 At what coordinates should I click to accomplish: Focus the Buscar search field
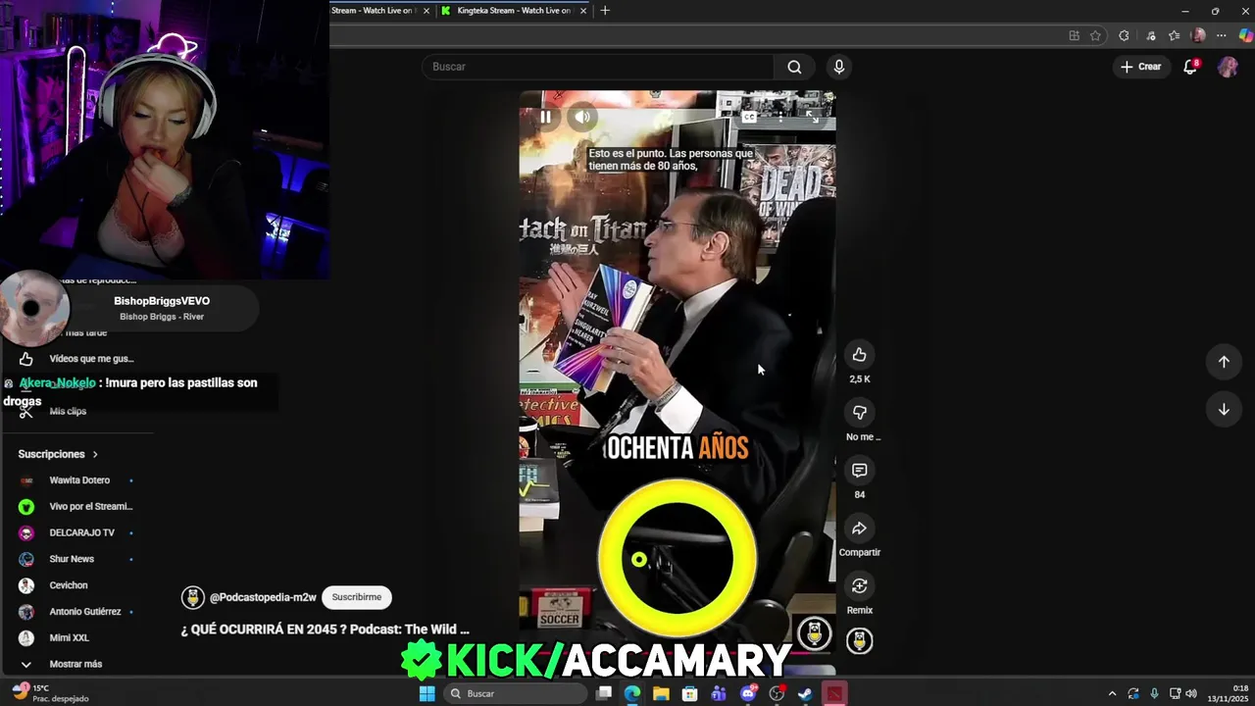pyautogui.click(x=598, y=67)
